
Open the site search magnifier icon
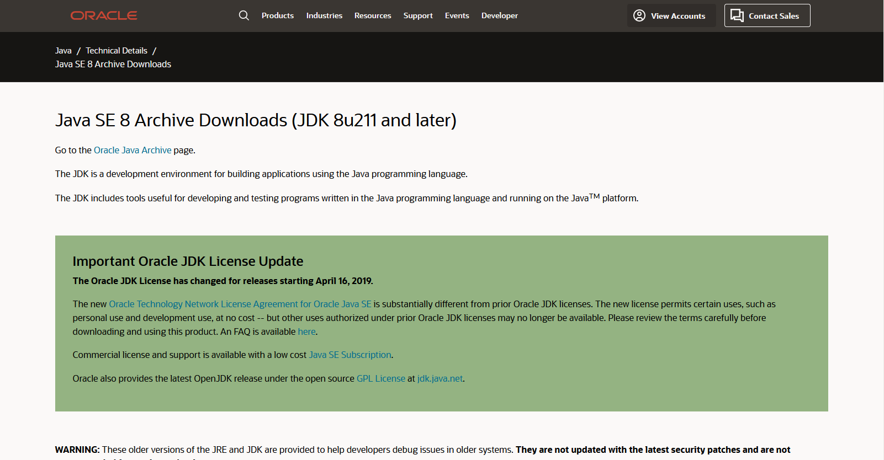244,15
